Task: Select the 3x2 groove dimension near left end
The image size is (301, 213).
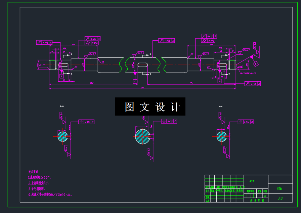Action: tap(65, 48)
